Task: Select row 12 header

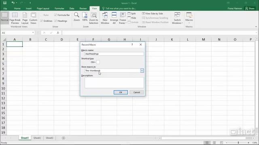Action: click(3, 98)
